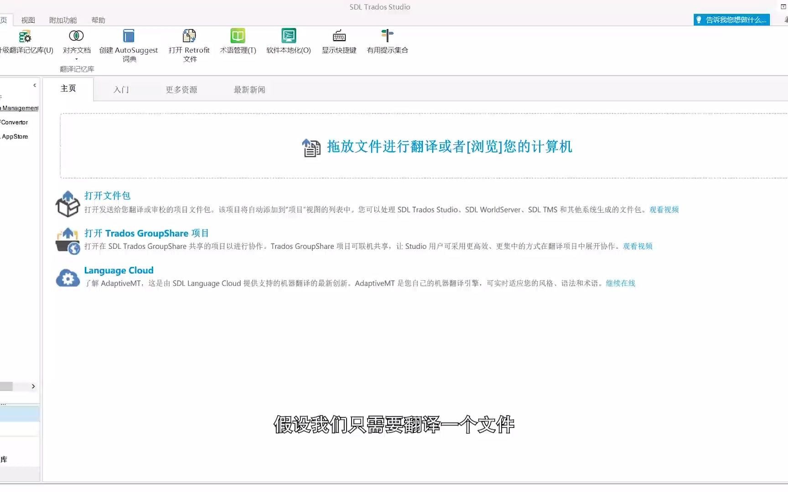Switch to the 更多资源 tab
Viewport: 788px width, 492px height.
[x=181, y=90]
